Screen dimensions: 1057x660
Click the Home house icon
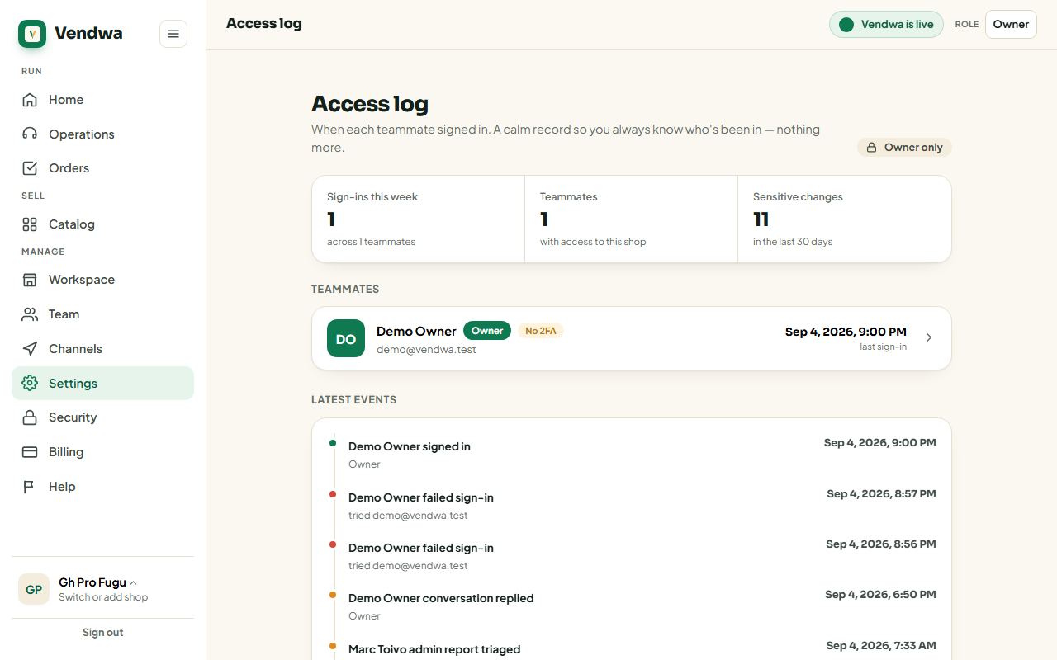tap(30, 100)
